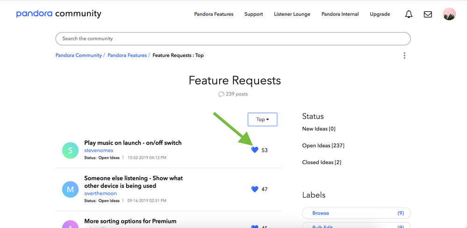Like the Play music on launch idea
The height and width of the screenshot is (228, 467).
click(x=255, y=150)
